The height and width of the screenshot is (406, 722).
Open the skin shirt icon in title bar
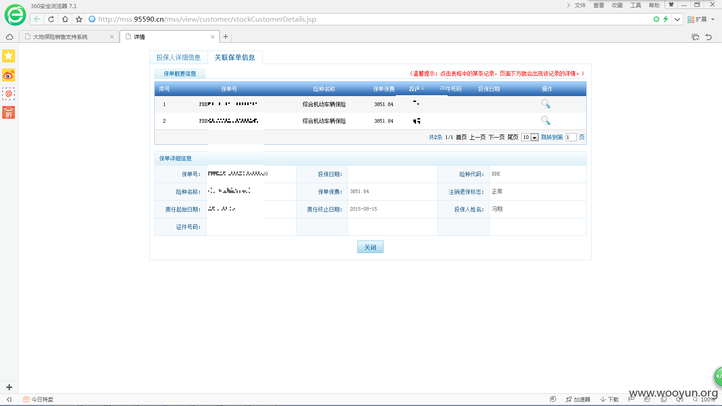click(671, 5)
